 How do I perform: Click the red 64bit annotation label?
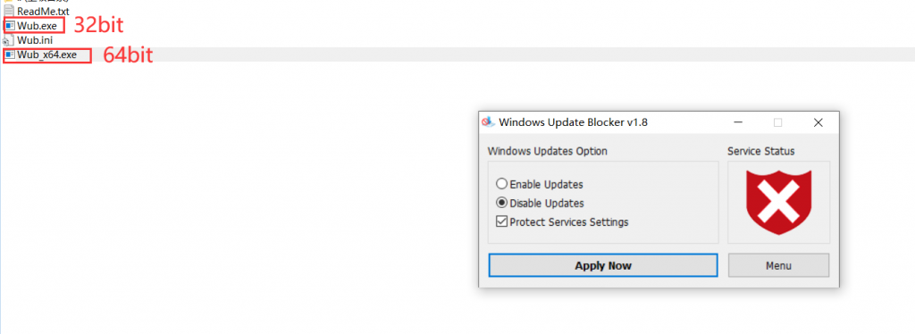(128, 55)
